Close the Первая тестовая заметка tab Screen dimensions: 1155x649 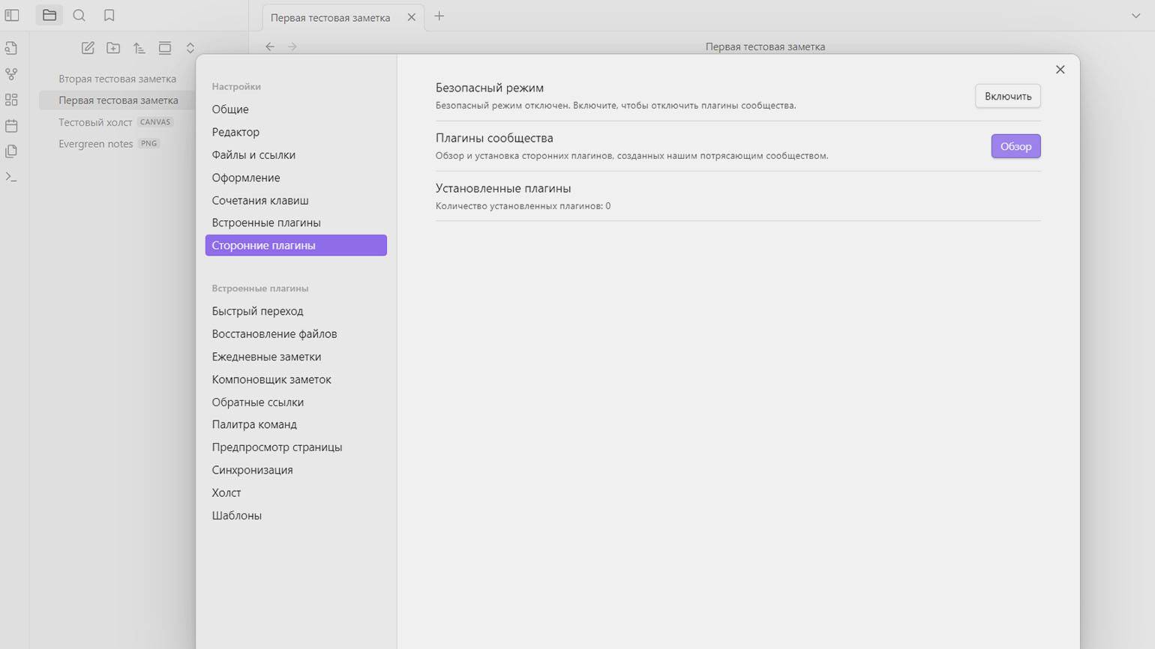[411, 17]
